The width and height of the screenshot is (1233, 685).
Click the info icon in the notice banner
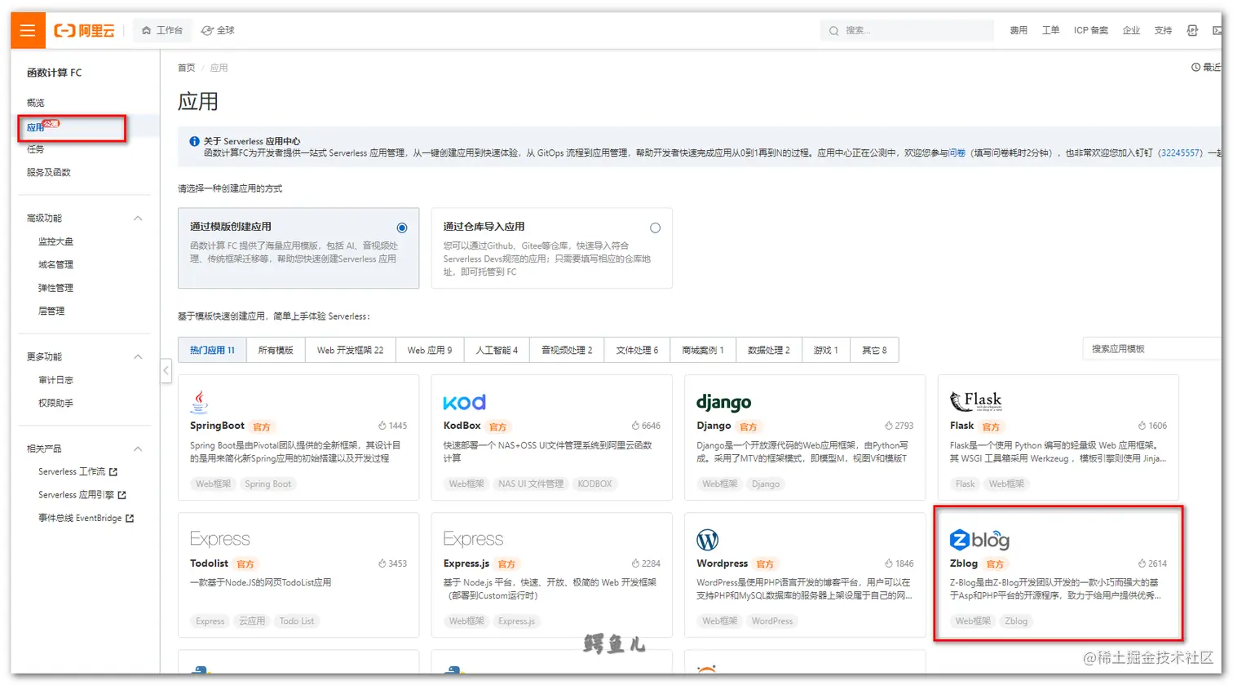[x=194, y=141]
